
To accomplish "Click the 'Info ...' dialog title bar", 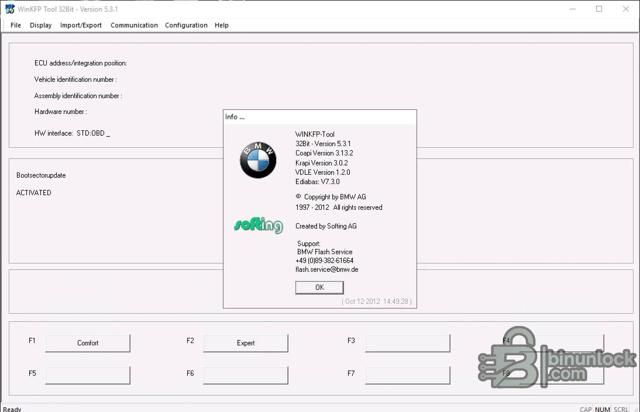I will (x=320, y=117).
